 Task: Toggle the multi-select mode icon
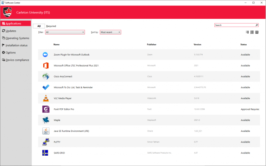[247, 32]
